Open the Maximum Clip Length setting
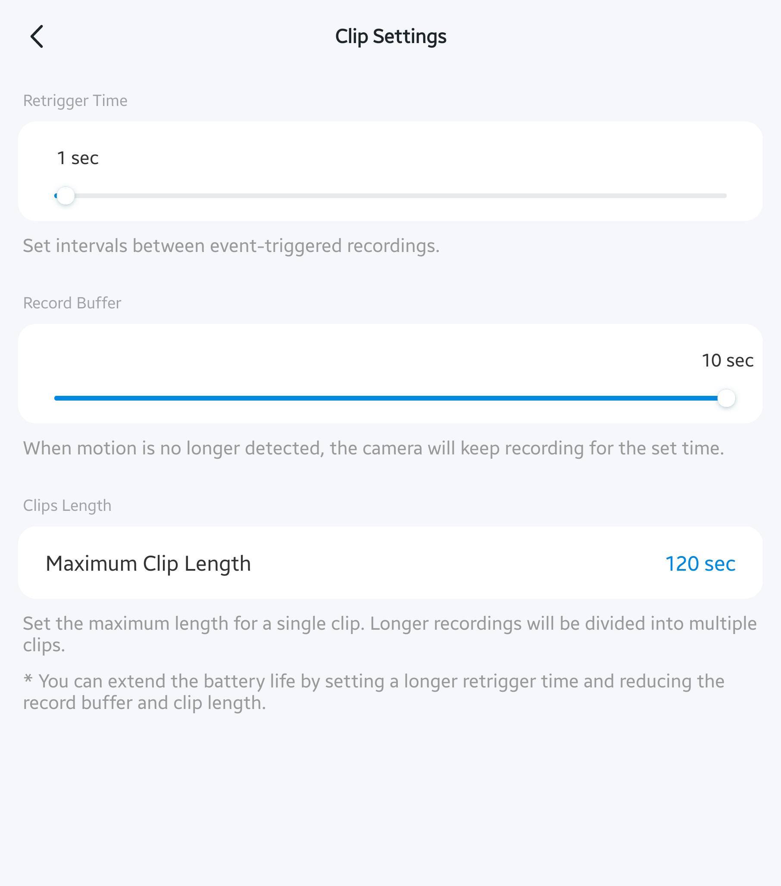The height and width of the screenshot is (886, 781). pyautogui.click(x=390, y=563)
